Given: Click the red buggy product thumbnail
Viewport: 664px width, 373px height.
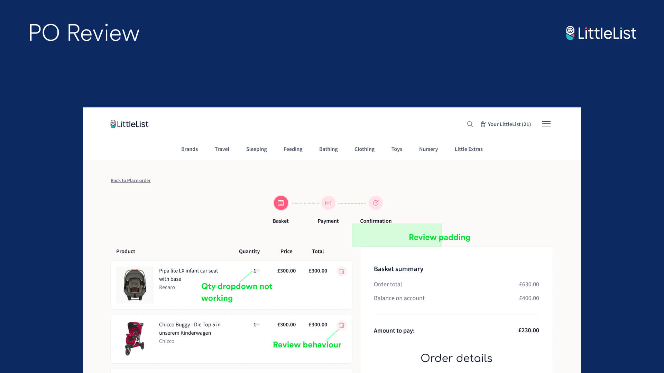Looking at the screenshot, I should [135, 339].
